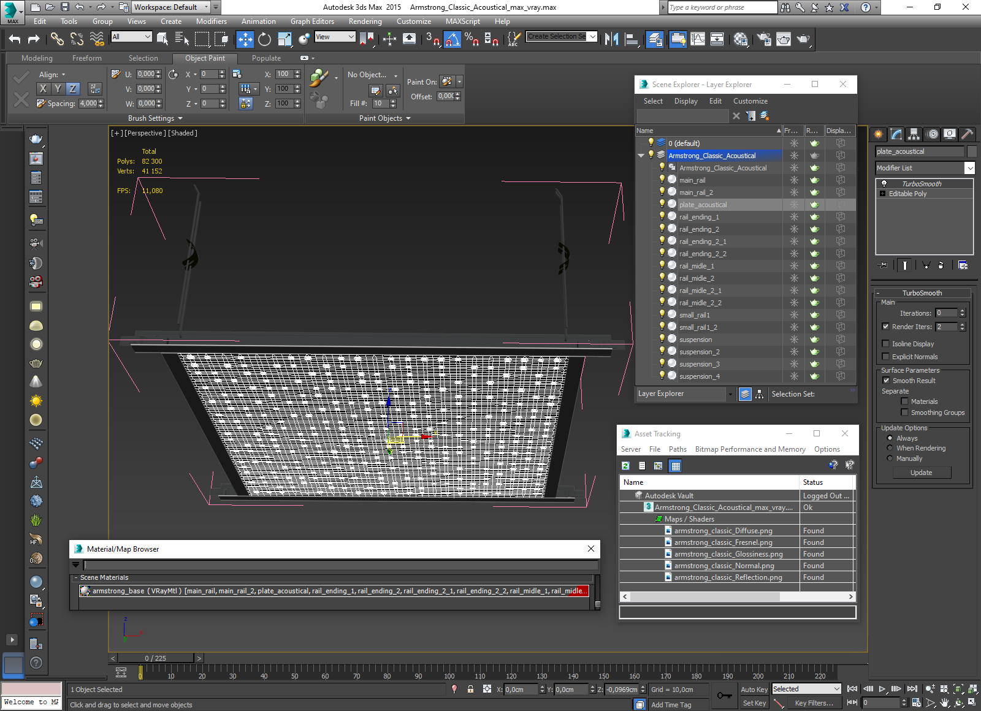The height and width of the screenshot is (711, 981).
Task: Open the MAXScript menu
Action: point(463,21)
